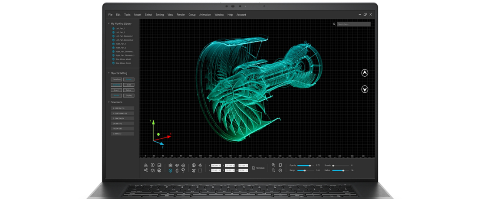Click the zoom in magnifier icon
481x199 pixels.
pos(273,165)
